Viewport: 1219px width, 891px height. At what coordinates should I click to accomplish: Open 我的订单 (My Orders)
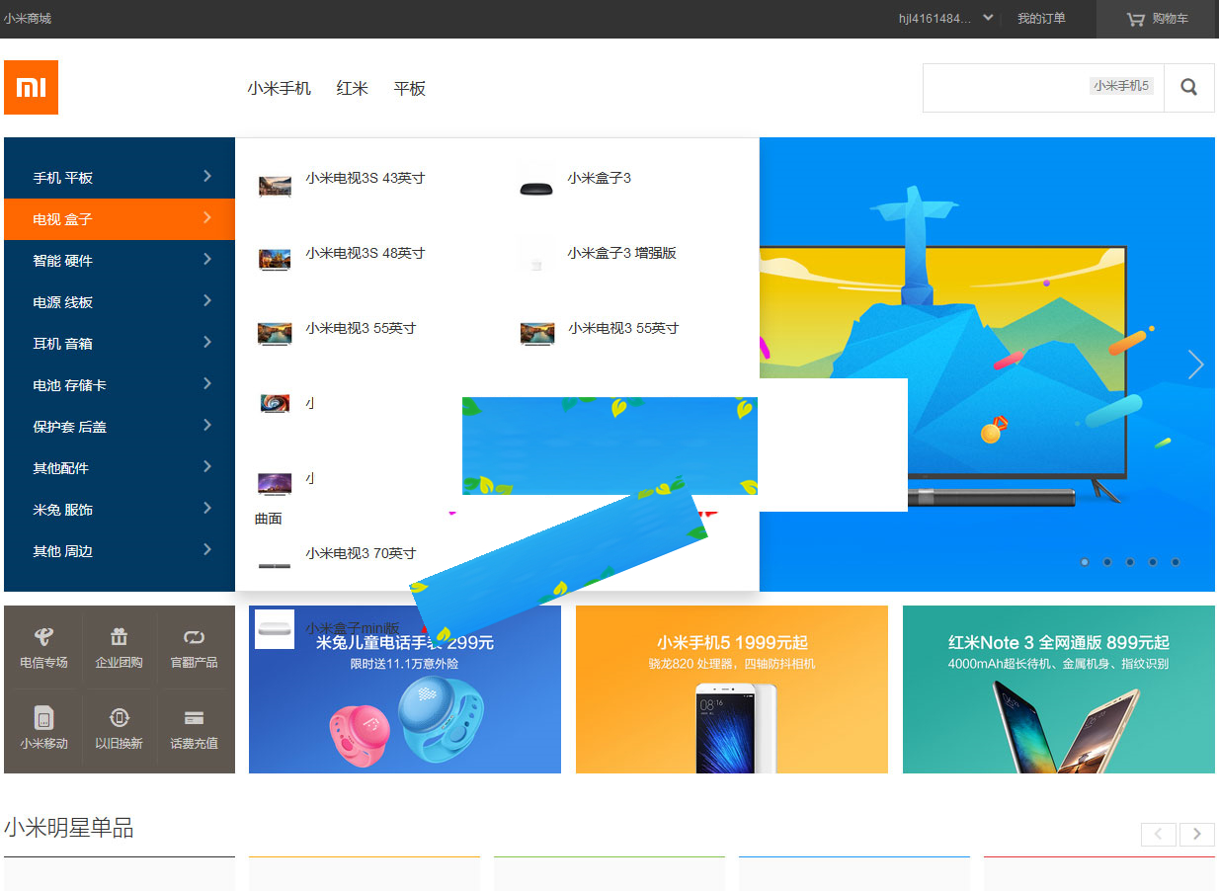(1040, 20)
